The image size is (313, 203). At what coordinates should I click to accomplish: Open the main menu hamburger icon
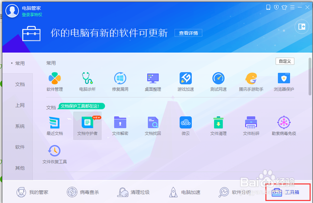tap(292, 8)
